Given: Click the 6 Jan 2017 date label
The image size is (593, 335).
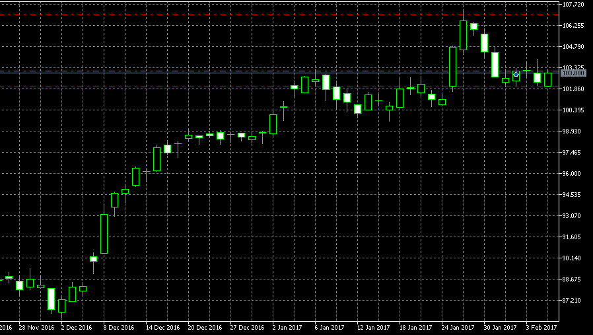Looking at the screenshot, I should tap(330, 328).
